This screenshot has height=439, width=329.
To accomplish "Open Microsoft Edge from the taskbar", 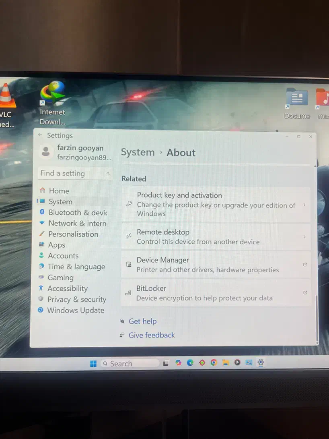I will click(x=190, y=363).
